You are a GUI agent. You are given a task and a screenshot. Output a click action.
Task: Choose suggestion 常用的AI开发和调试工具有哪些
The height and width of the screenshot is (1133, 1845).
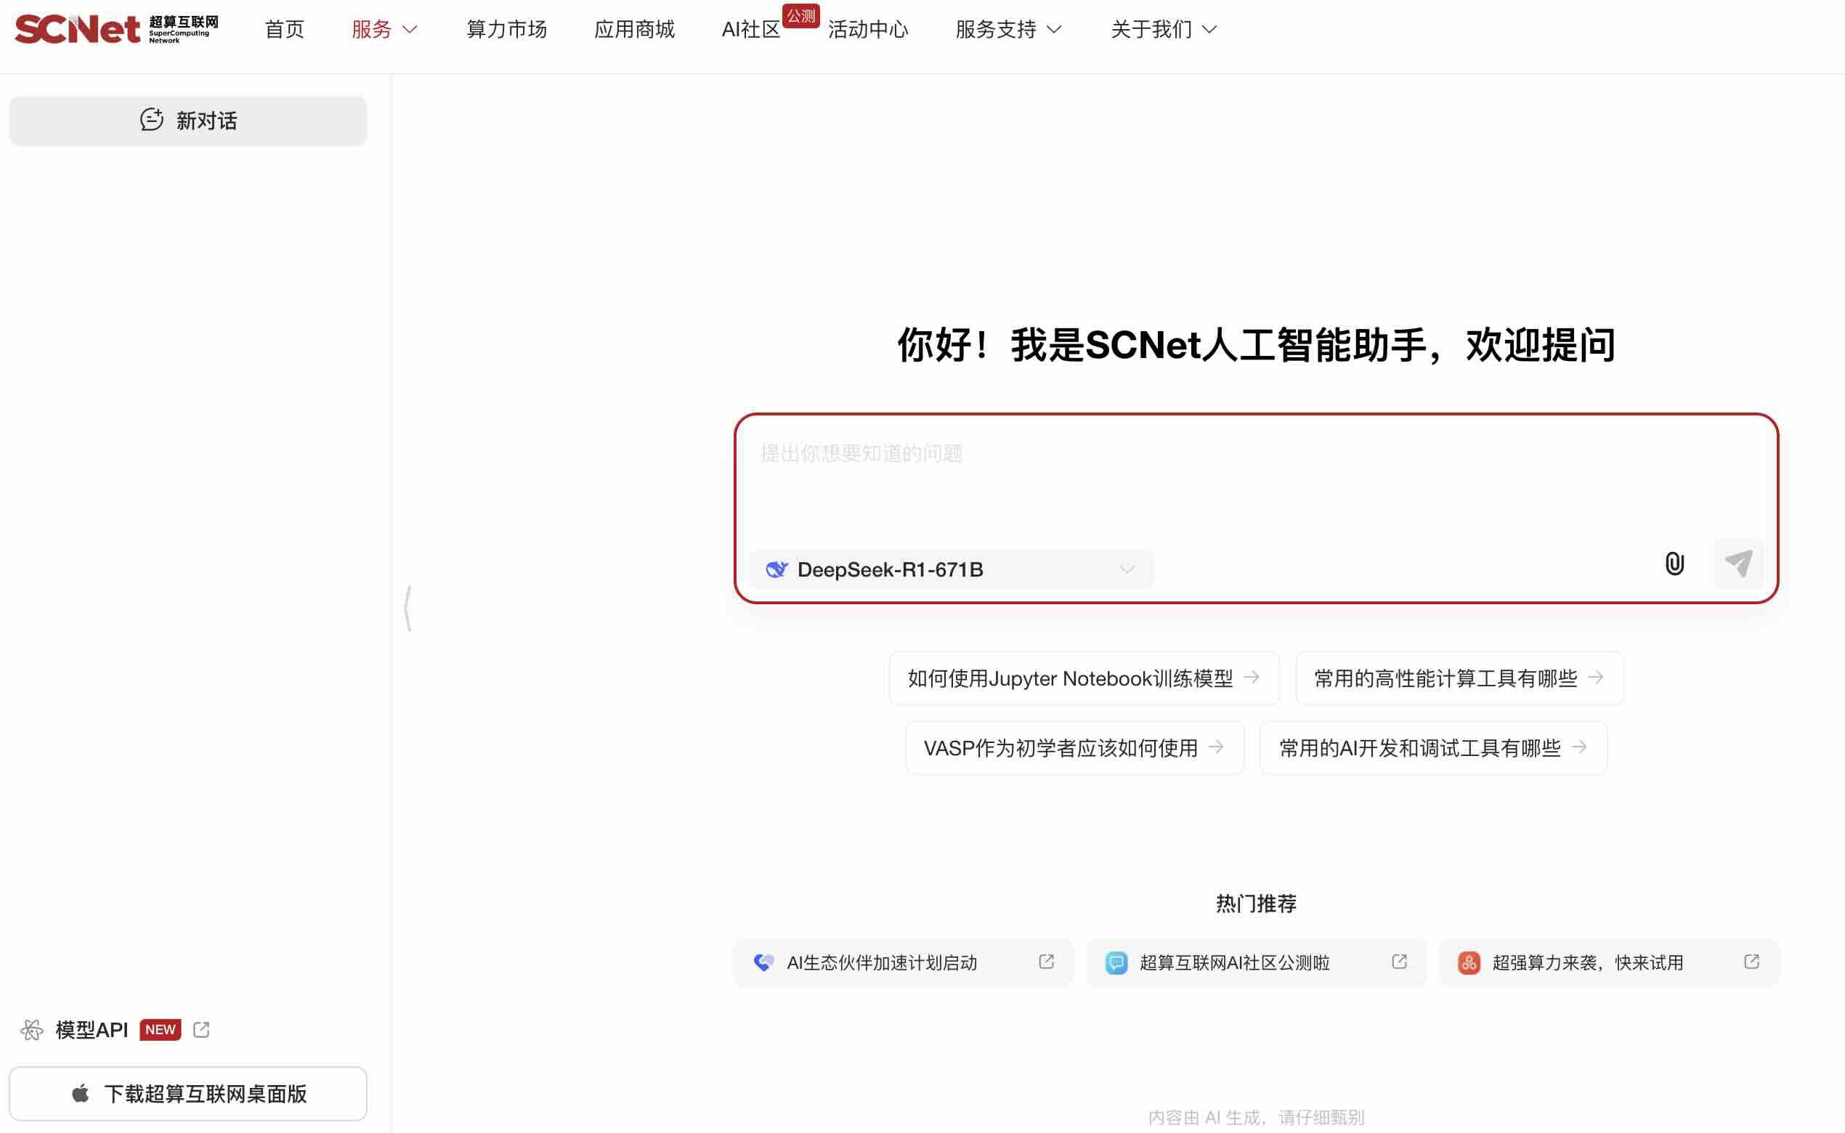coord(1434,748)
